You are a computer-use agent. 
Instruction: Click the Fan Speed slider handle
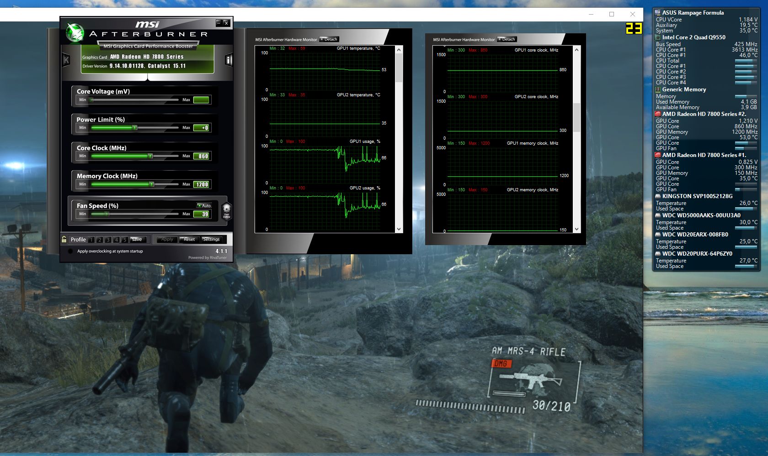(x=107, y=214)
